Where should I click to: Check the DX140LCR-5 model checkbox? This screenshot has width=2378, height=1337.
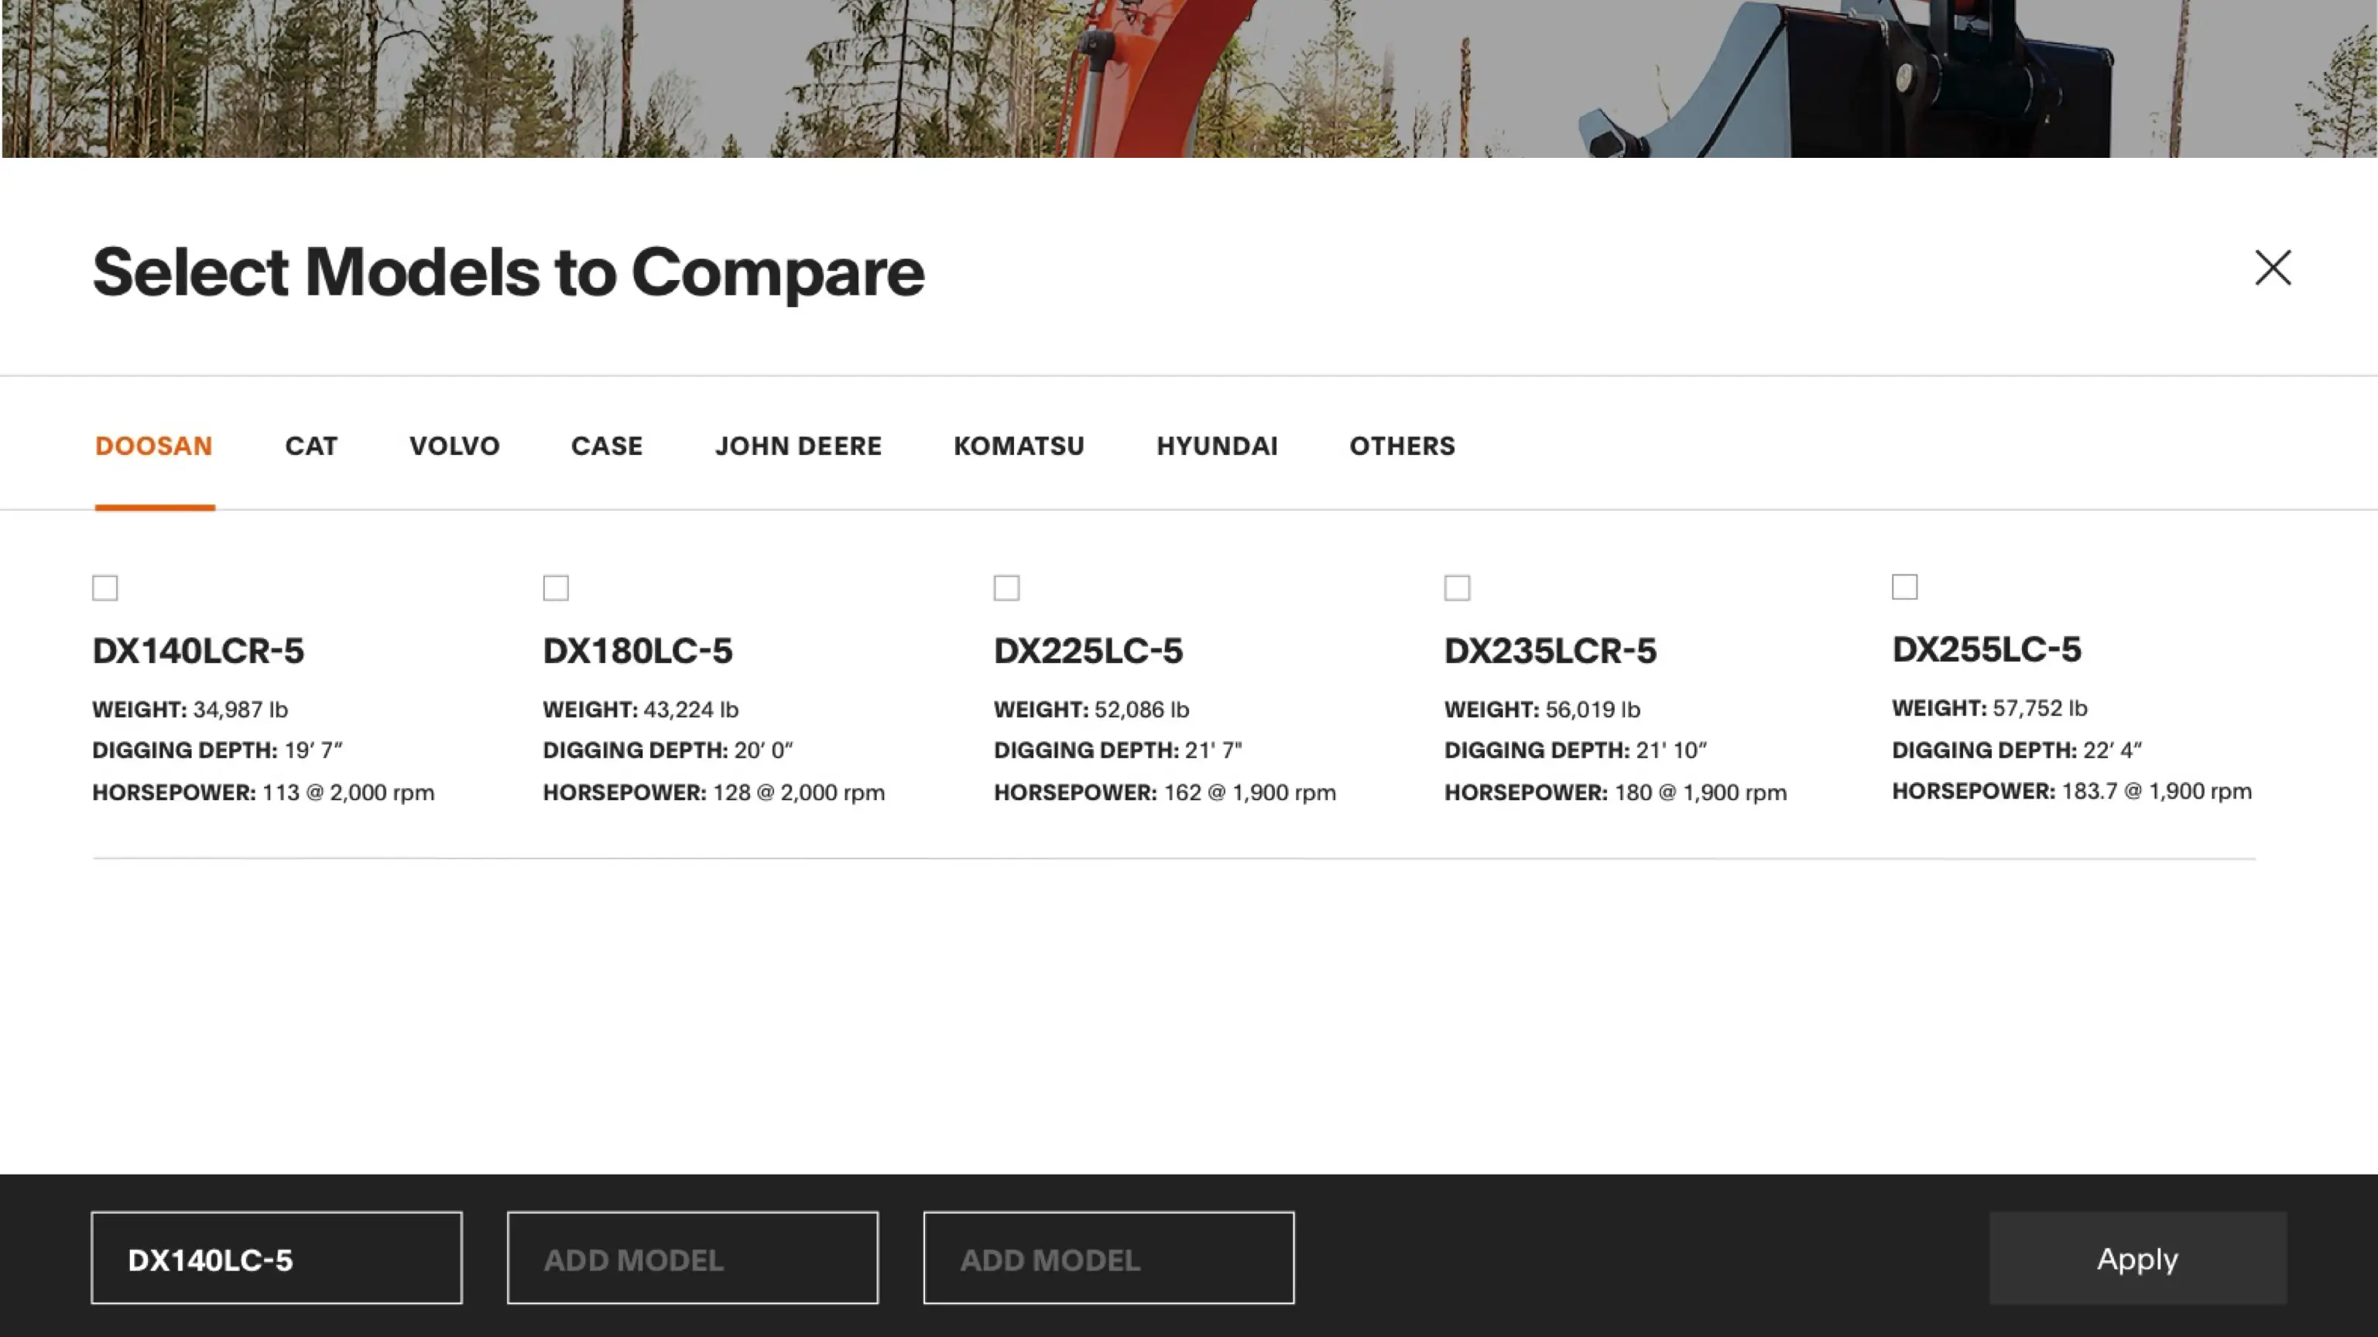pyautogui.click(x=105, y=588)
